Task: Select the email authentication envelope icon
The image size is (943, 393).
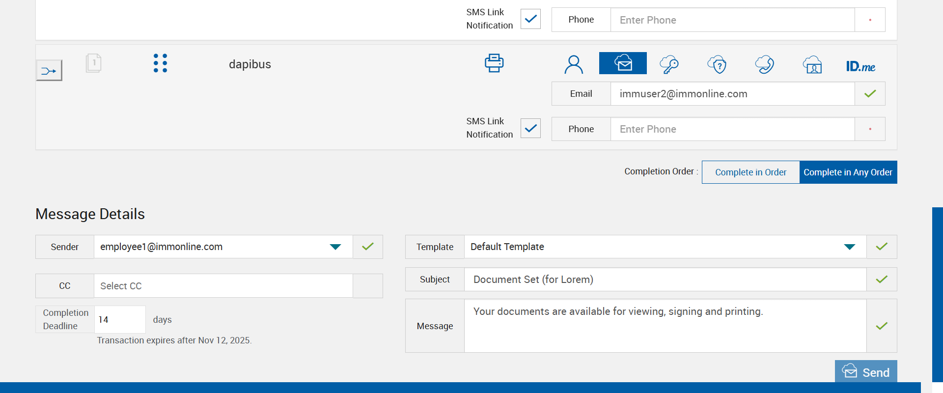Action: click(623, 63)
